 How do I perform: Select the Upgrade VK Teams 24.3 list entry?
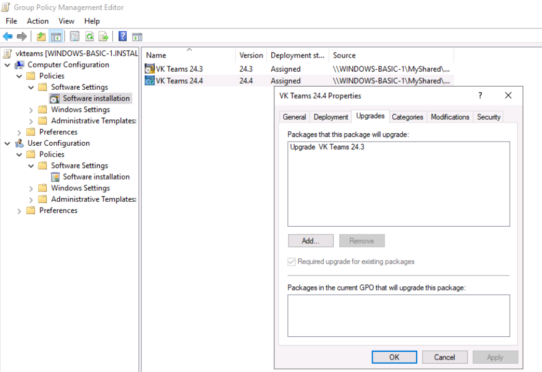(x=327, y=147)
